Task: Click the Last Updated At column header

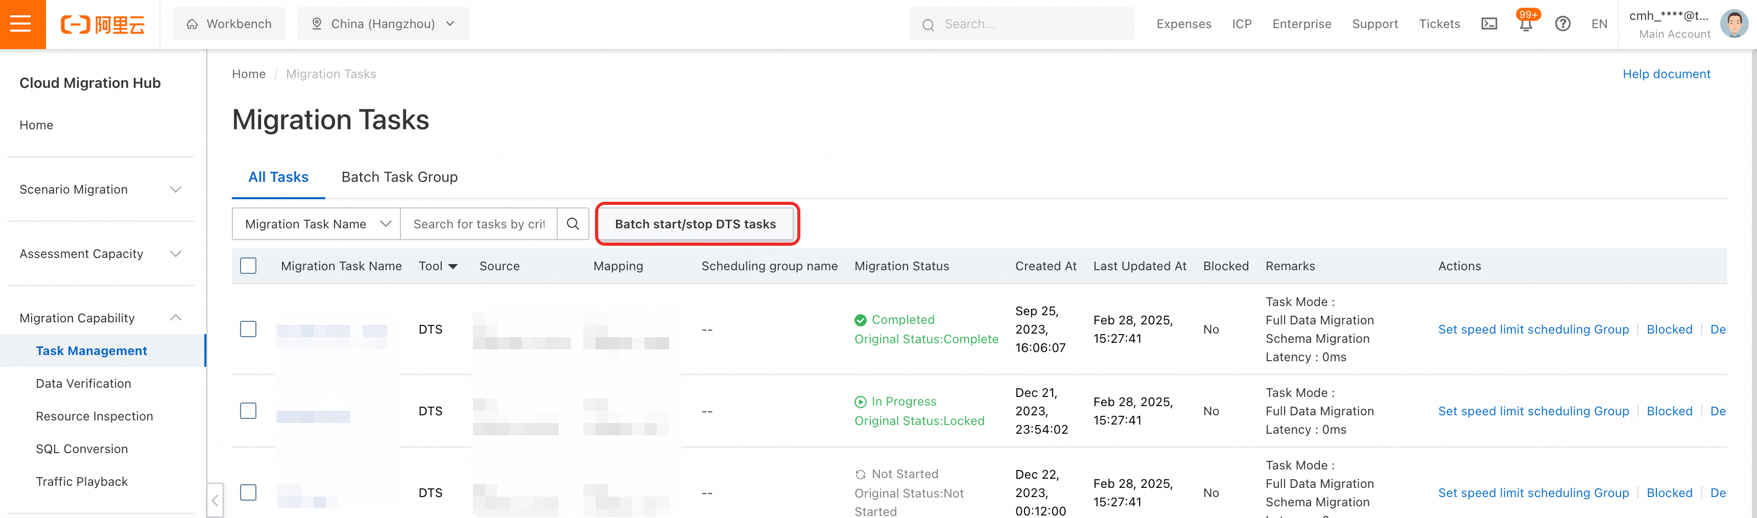Action: 1139,266
